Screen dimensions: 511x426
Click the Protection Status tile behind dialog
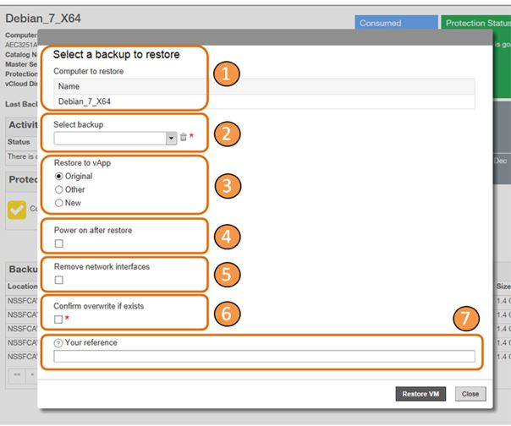pos(475,23)
